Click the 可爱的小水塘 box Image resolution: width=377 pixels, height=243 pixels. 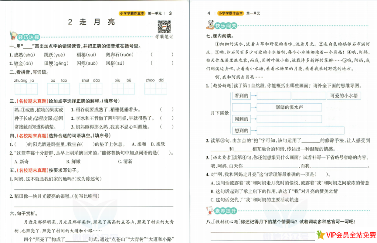coord(345,95)
